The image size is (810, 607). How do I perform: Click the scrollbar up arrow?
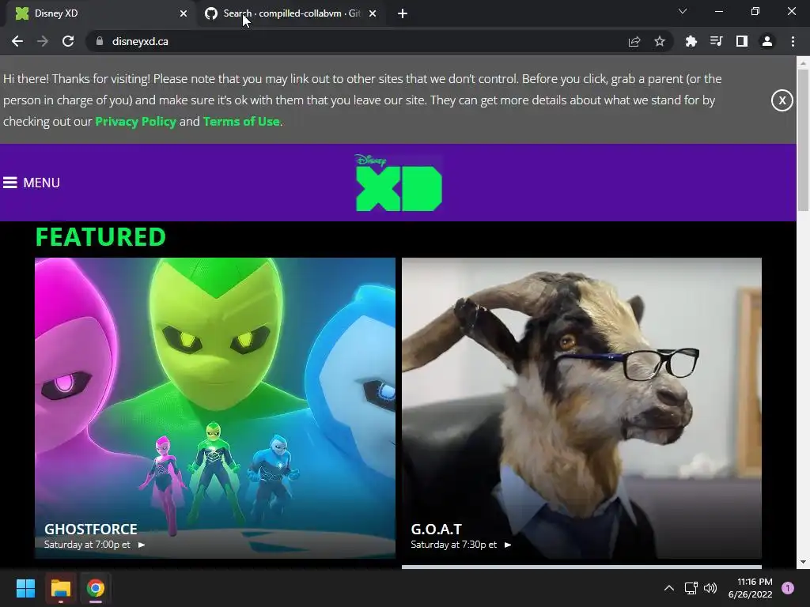coord(803,63)
